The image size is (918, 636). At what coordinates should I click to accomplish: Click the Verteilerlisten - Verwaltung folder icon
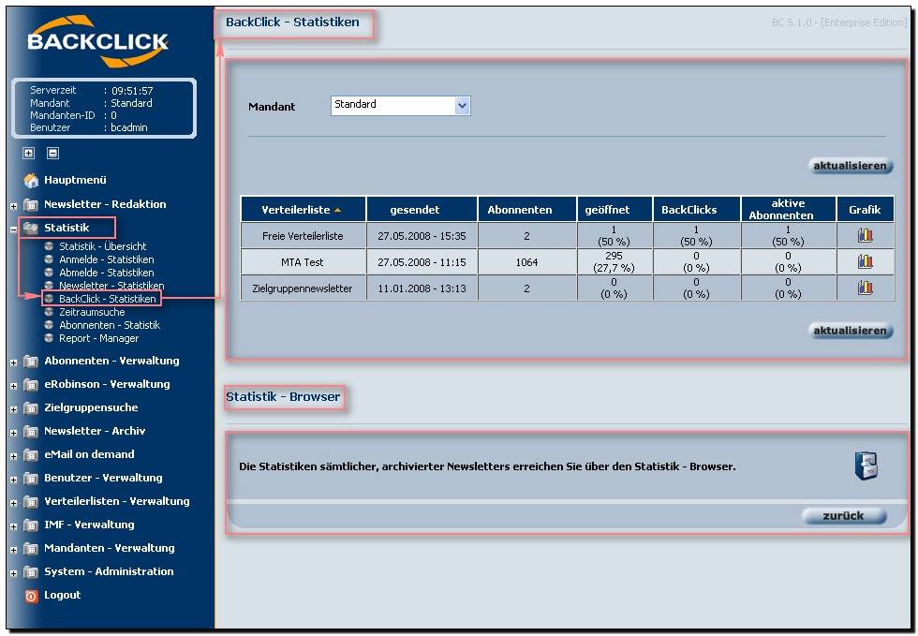tap(30, 501)
